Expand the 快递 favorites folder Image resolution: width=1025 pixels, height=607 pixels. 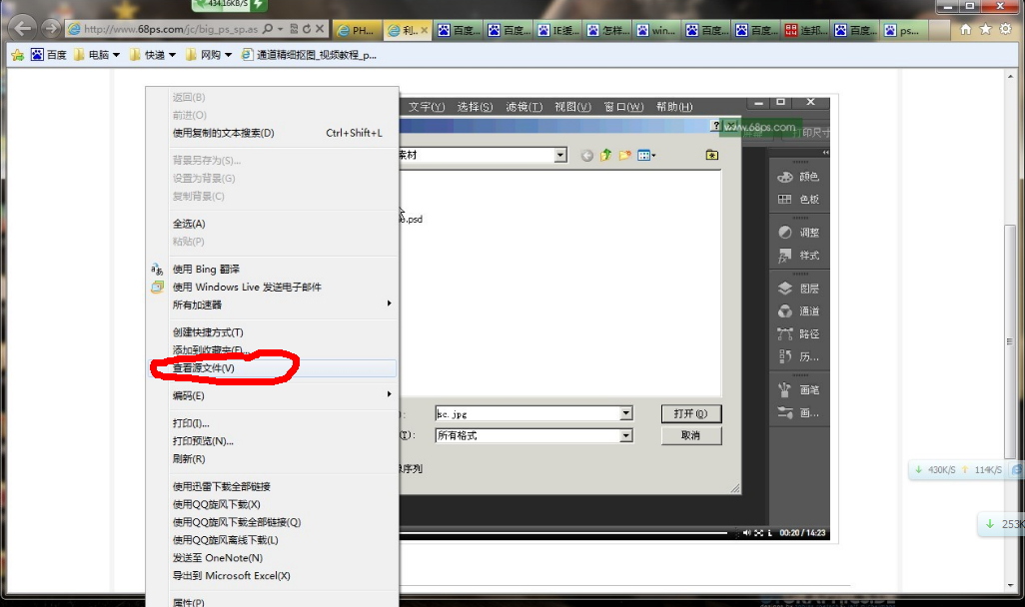click(153, 55)
